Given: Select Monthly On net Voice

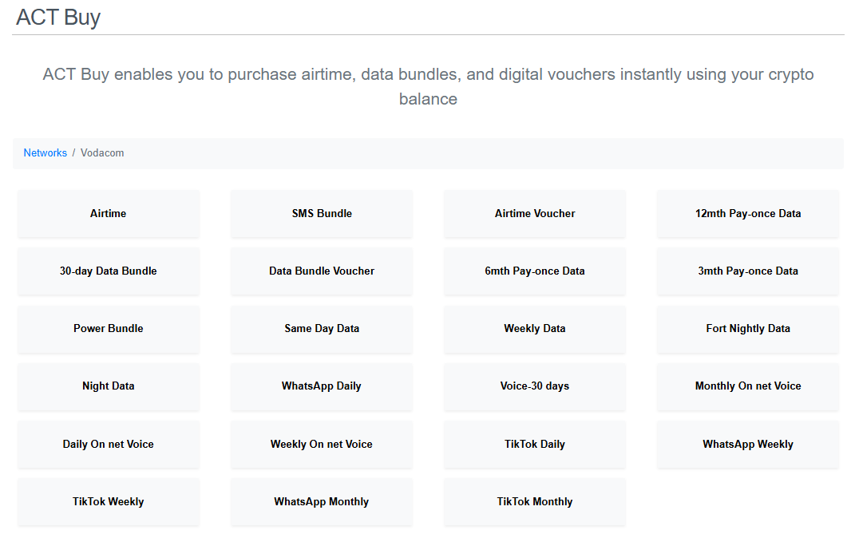Looking at the screenshot, I should point(748,386).
